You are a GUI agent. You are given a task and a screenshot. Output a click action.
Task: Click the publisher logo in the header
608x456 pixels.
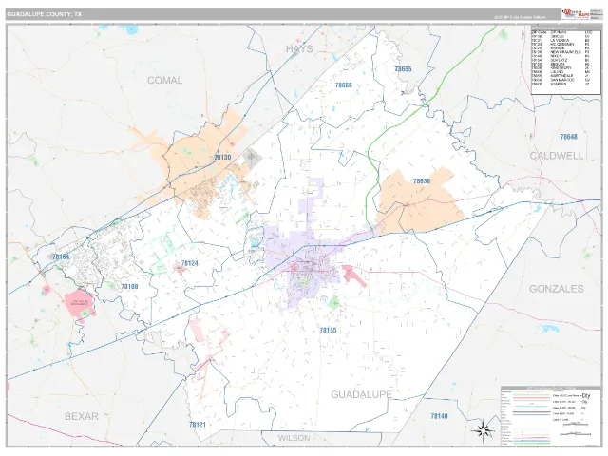tap(576, 13)
